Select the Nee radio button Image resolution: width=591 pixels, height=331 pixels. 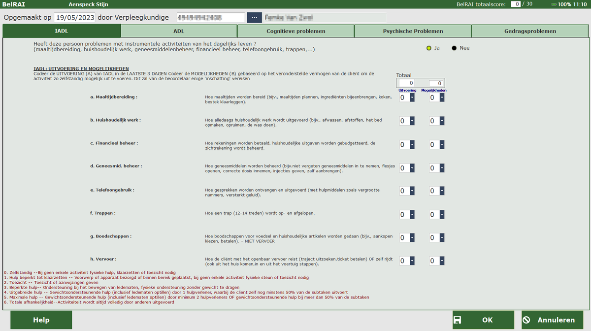pyautogui.click(x=454, y=48)
